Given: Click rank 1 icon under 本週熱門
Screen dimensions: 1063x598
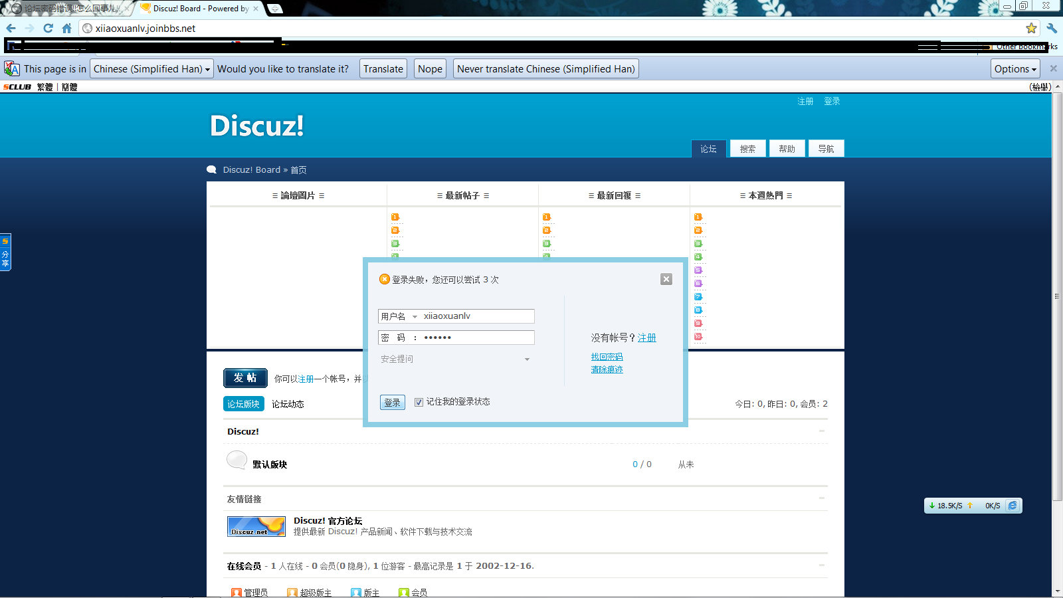Looking at the screenshot, I should tap(698, 217).
